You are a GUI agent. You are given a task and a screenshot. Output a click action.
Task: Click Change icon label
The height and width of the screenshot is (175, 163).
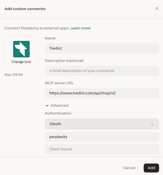click(21, 62)
